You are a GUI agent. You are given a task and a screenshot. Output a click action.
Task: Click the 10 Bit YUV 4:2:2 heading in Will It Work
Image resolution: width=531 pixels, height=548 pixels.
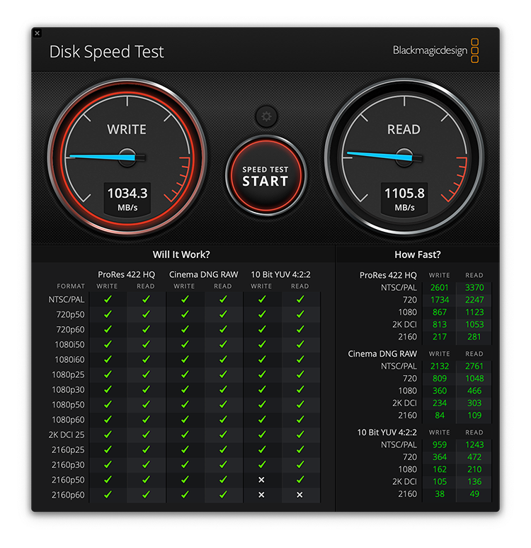coord(280,274)
